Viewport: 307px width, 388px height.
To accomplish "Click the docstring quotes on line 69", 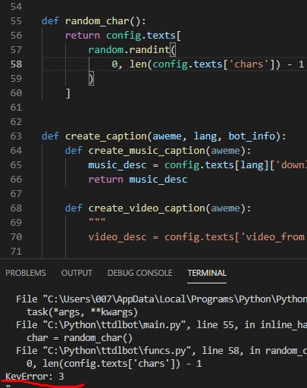I will point(97,221).
